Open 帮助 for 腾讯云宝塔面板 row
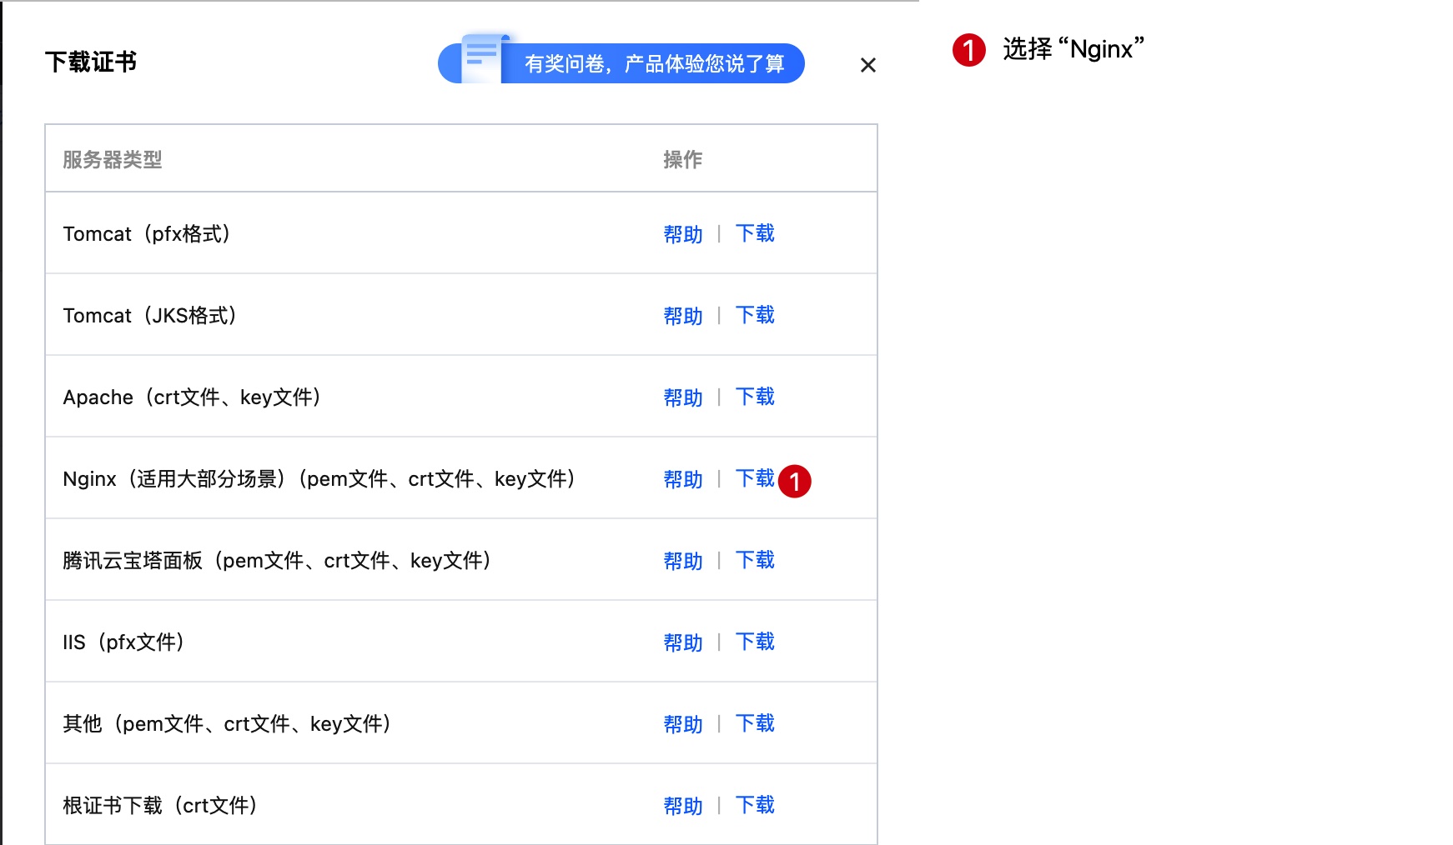The height and width of the screenshot is (845, 1453). tap(683, 561)
